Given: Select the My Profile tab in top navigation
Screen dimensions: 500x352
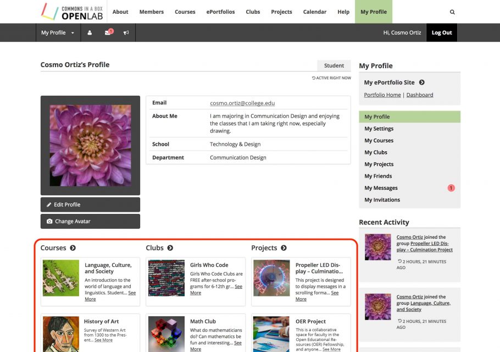Looking at the screenshot, I should pos(374,12).
